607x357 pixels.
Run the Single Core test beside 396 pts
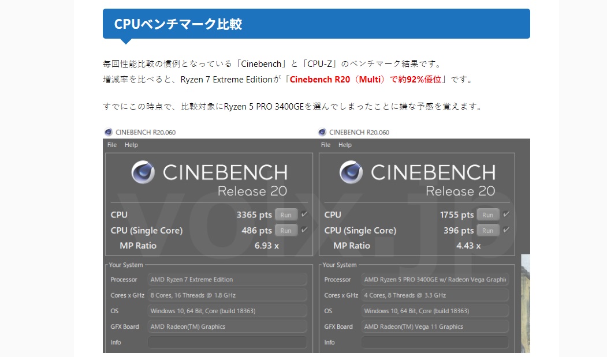(x=488, y=231)
